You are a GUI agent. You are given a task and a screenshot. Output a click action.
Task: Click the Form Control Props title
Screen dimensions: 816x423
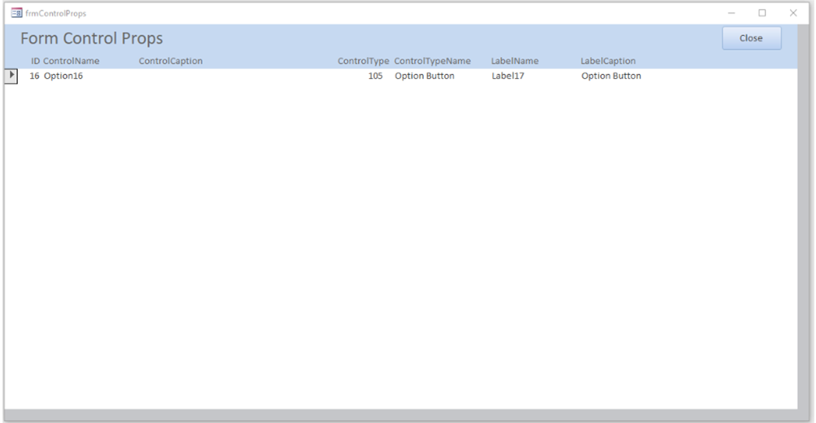click(92, 38)
